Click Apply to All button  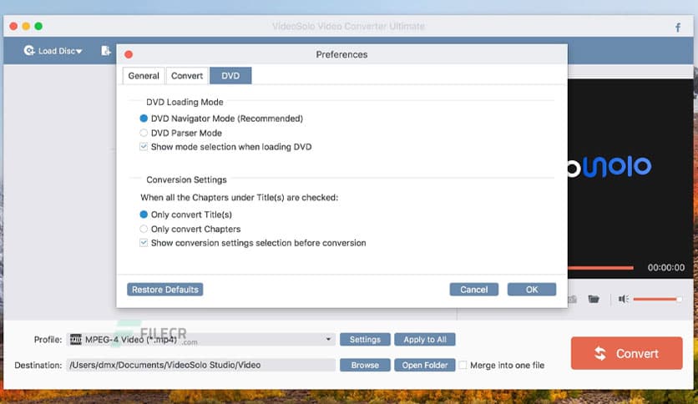pyautogui.click(x=425, y=340)
